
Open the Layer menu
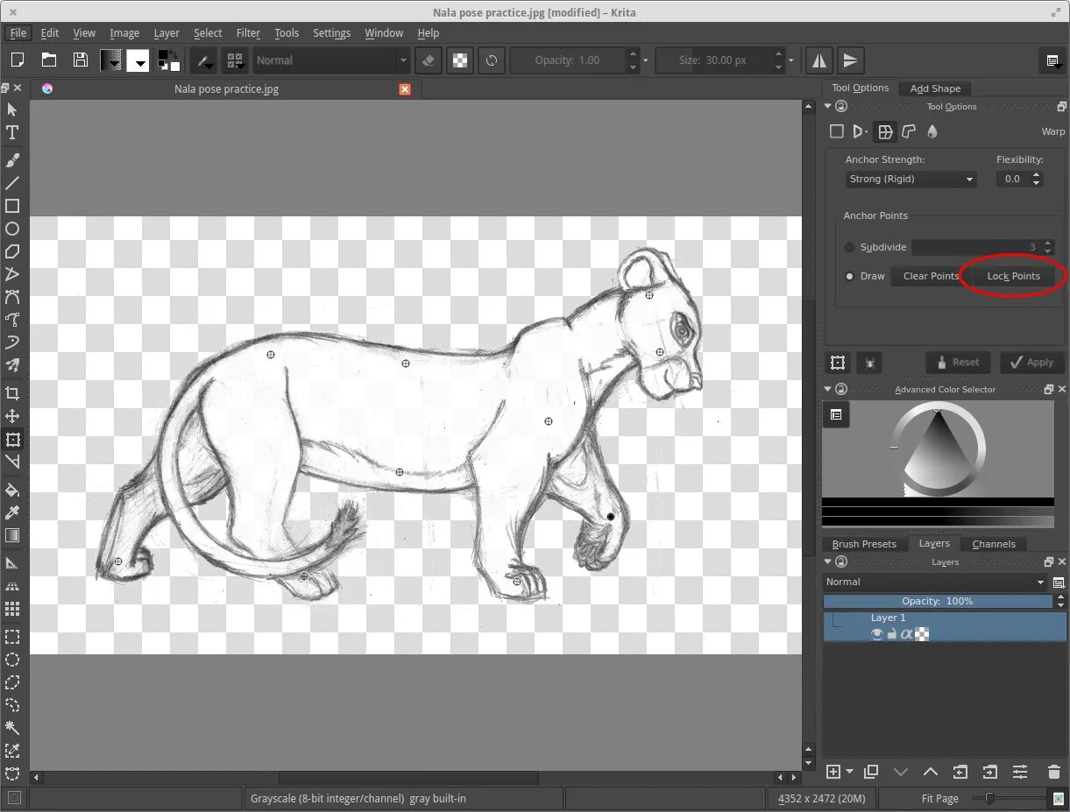coord(167,32)
